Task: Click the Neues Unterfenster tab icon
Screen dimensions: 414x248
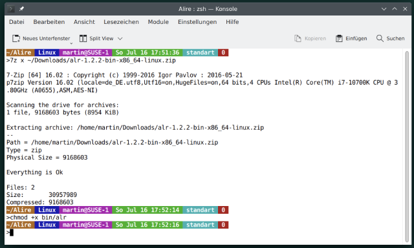Action: (x=16, y=39)
